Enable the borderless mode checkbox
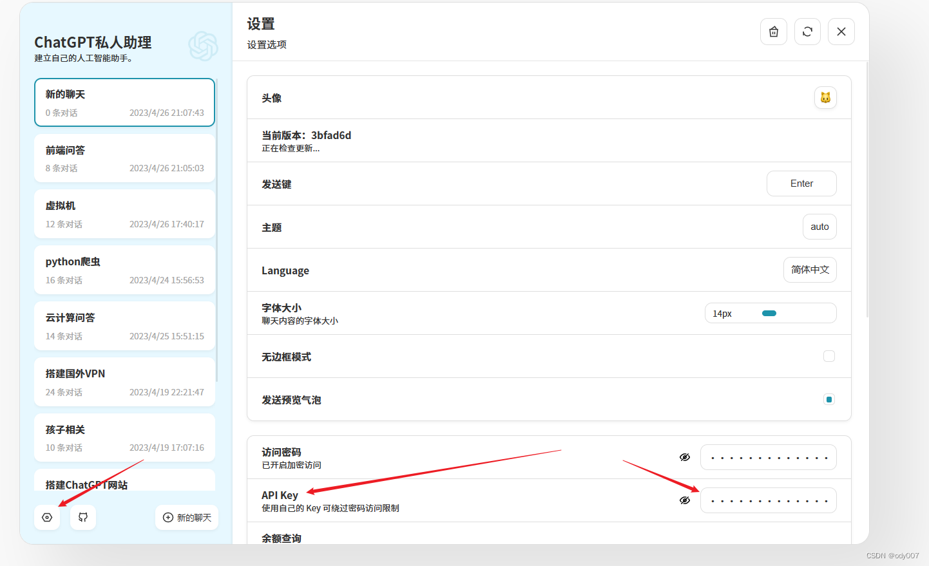Image resolution: width=929 pixels, height=566 pixels. point(829,356)
